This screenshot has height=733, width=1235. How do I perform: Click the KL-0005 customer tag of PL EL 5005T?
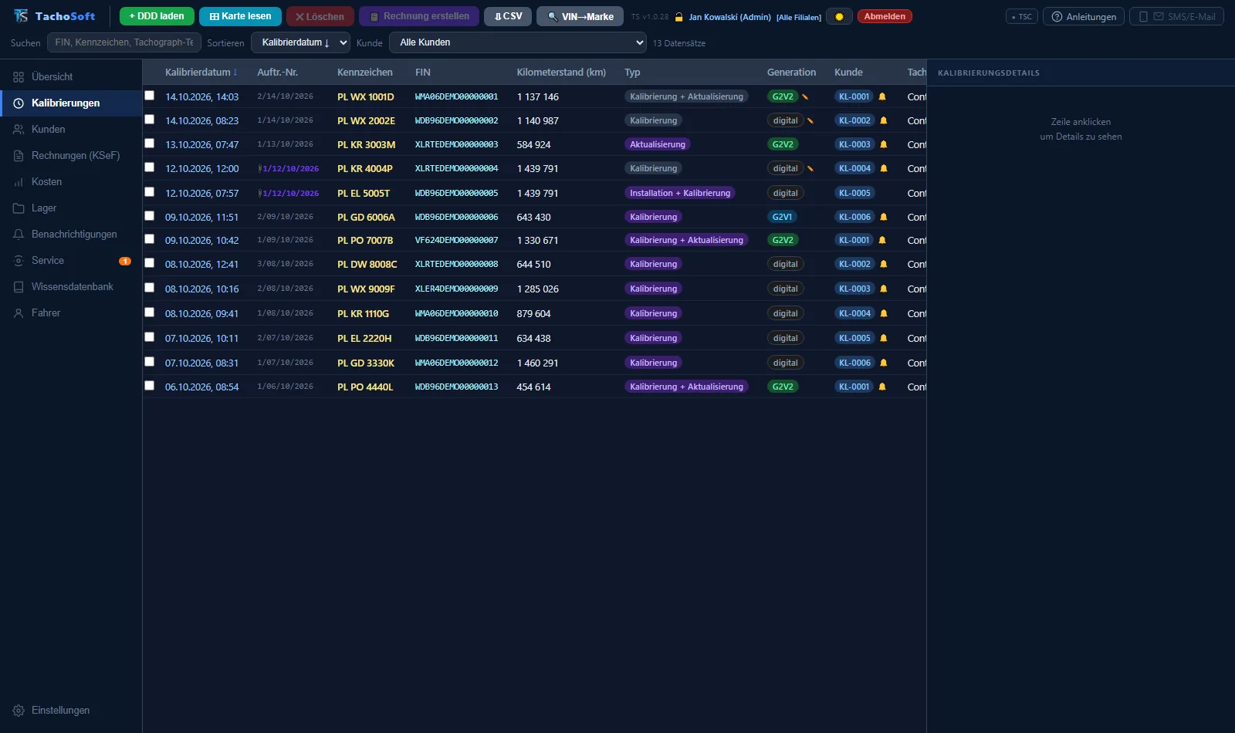[x=854, y=193]
